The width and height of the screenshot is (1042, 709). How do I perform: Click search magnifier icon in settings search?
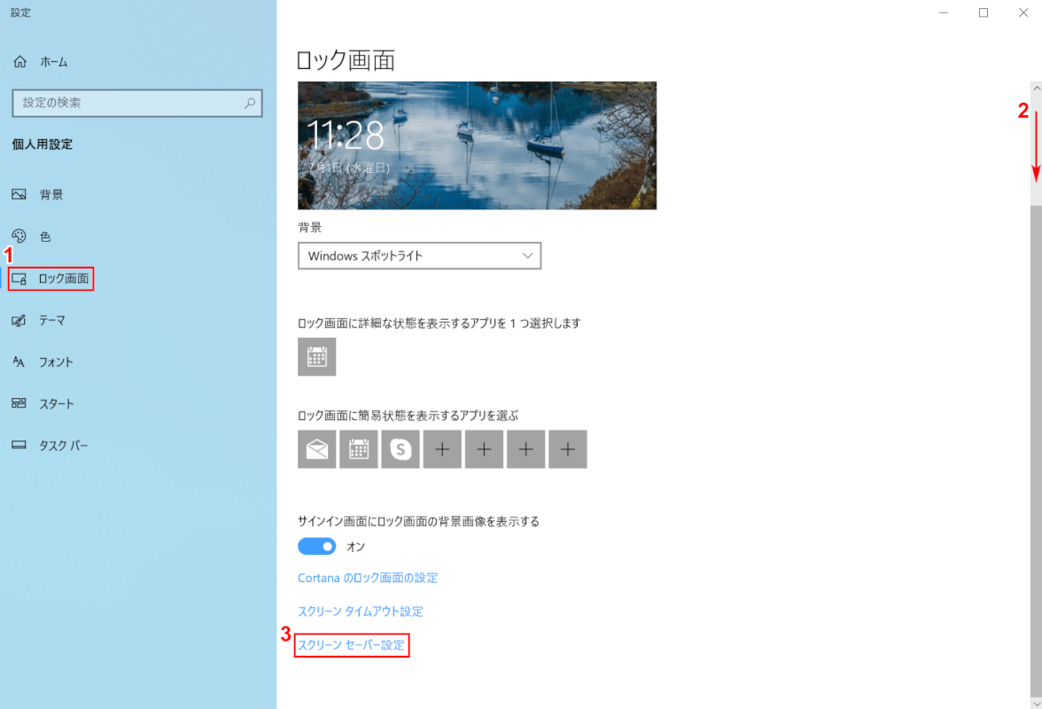pyautogui.click(x=250, y=103)
